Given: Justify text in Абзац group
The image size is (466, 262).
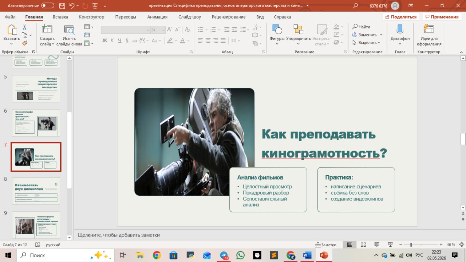Looking at the screenshot, I should 223,40.
